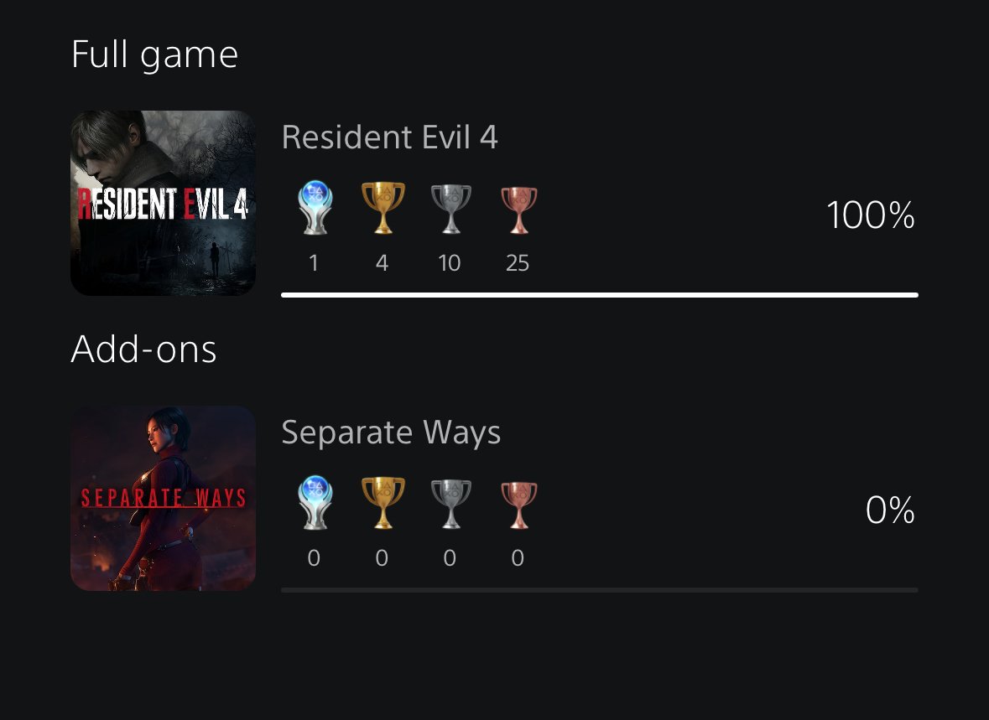Click Separate Ways gold trophy icon
Image resolution: width=989 pixels, height=720 pixels.
(383, 504)
